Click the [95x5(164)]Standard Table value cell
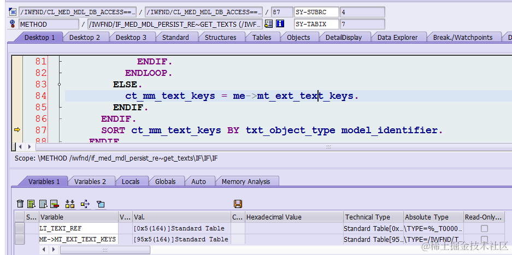This screenshot has height=255, width=512. [x=181, y=239]
